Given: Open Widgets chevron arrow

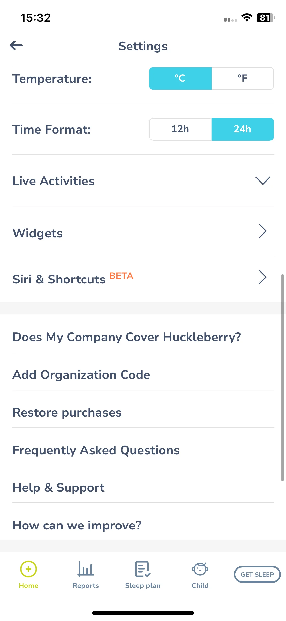Looking at the screenshot, I should 263,231.
